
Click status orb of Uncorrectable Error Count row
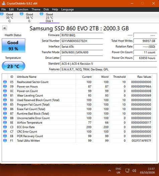coord(5,118)
